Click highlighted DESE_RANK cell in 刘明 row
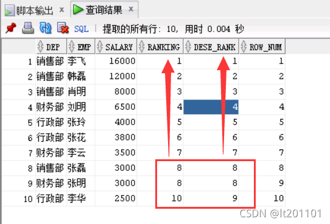 coord(211,107)
